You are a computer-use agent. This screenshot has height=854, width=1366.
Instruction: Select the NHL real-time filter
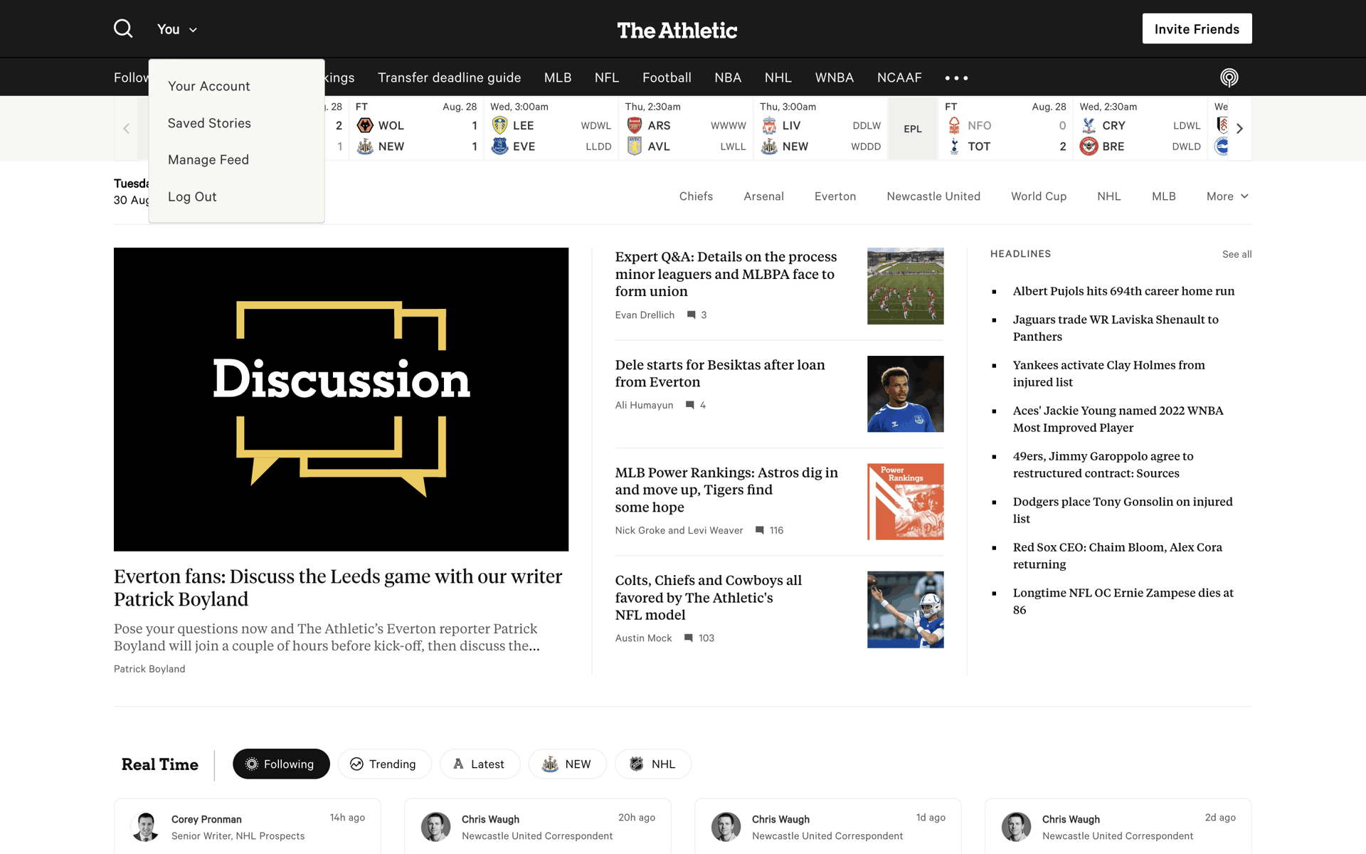[x=652, y=764]
